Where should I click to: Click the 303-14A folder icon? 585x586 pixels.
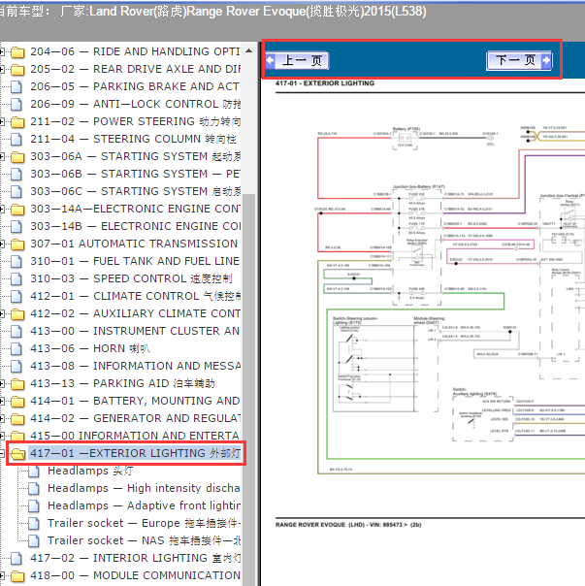click(17, 210)
